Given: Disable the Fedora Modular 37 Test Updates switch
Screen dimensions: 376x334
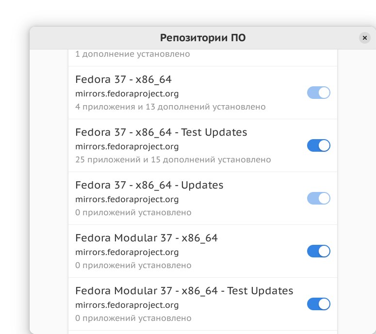Looking at the screenshot, I should [318, 304].
